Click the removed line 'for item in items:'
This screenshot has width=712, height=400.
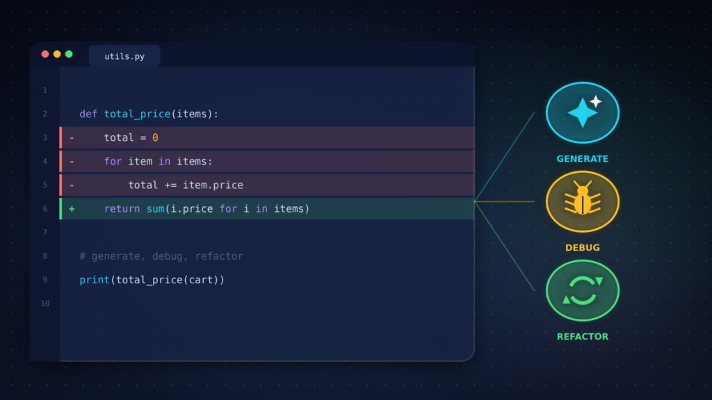tap(267, 161)
